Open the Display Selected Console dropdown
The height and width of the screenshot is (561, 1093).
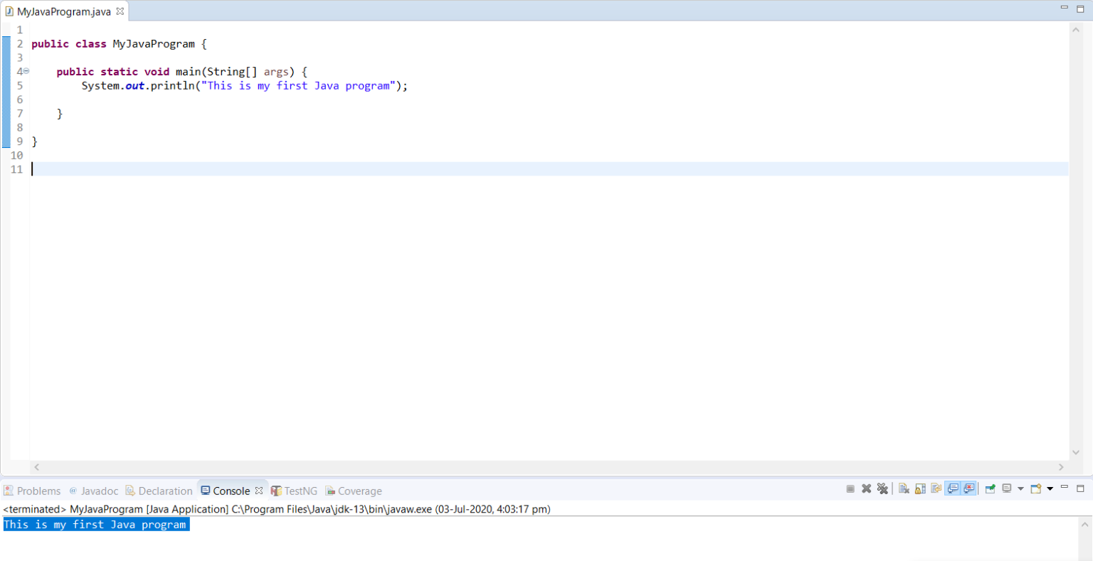click(x=1020, y=488)
